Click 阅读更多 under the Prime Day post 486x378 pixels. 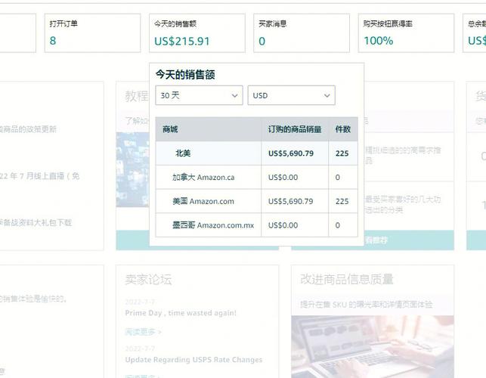143,332
